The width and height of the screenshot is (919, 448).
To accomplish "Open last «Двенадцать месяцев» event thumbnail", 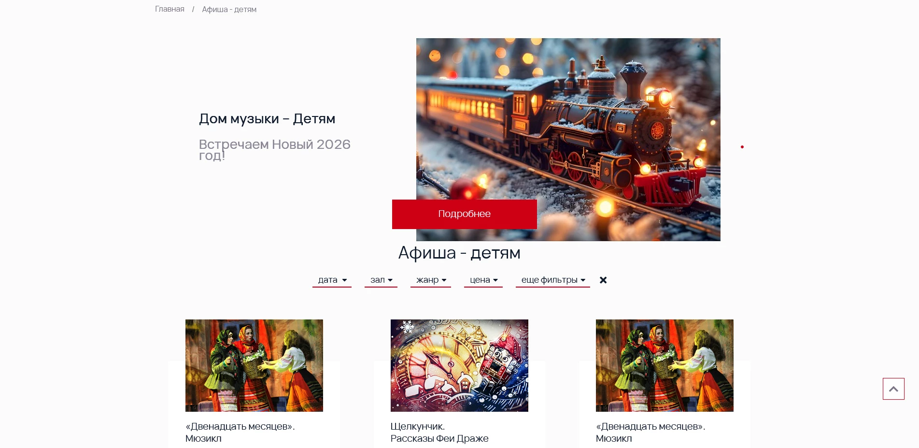I will point(665,365).
